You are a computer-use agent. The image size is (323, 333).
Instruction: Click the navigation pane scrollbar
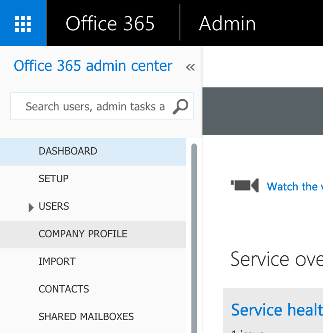pyautogui.click(x=194, y=238)
